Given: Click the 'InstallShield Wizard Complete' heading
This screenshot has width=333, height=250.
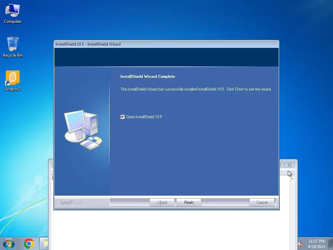Looking at the screenshot, I should click(148, 76).
